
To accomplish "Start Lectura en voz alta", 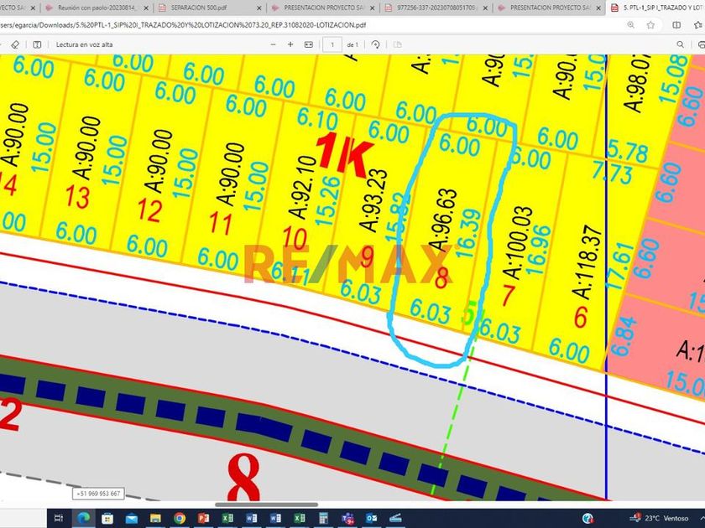I will pyautogui.click(x=84, y=44).
